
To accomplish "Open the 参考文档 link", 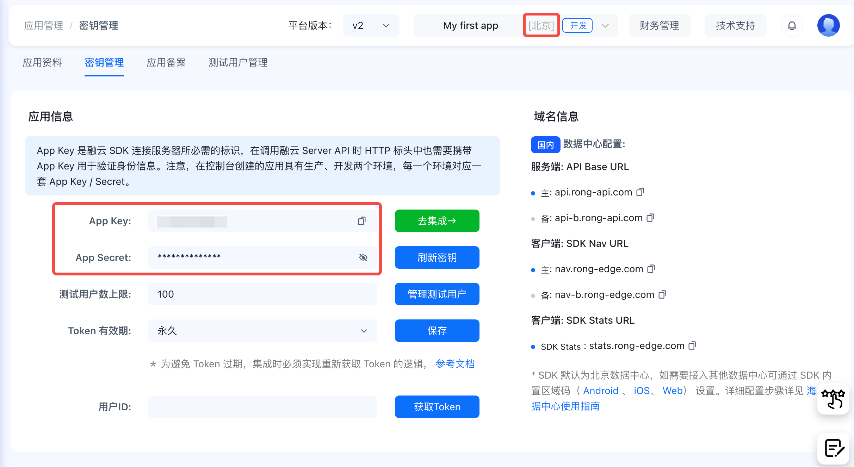I will coord(455,364).
